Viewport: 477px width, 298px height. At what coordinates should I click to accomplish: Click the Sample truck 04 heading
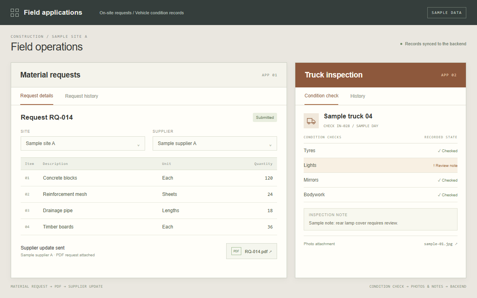click(348, 116)
